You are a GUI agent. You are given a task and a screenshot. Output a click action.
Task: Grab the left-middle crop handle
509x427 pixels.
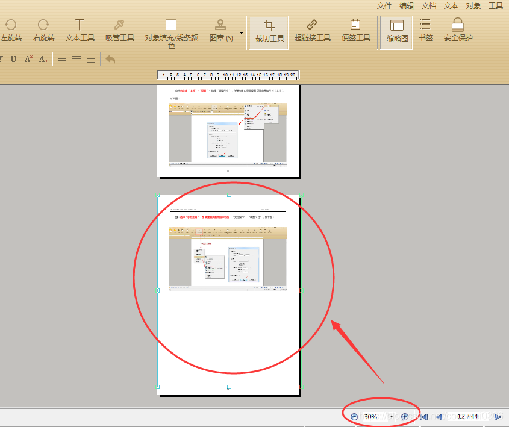[x=158, y=291]
